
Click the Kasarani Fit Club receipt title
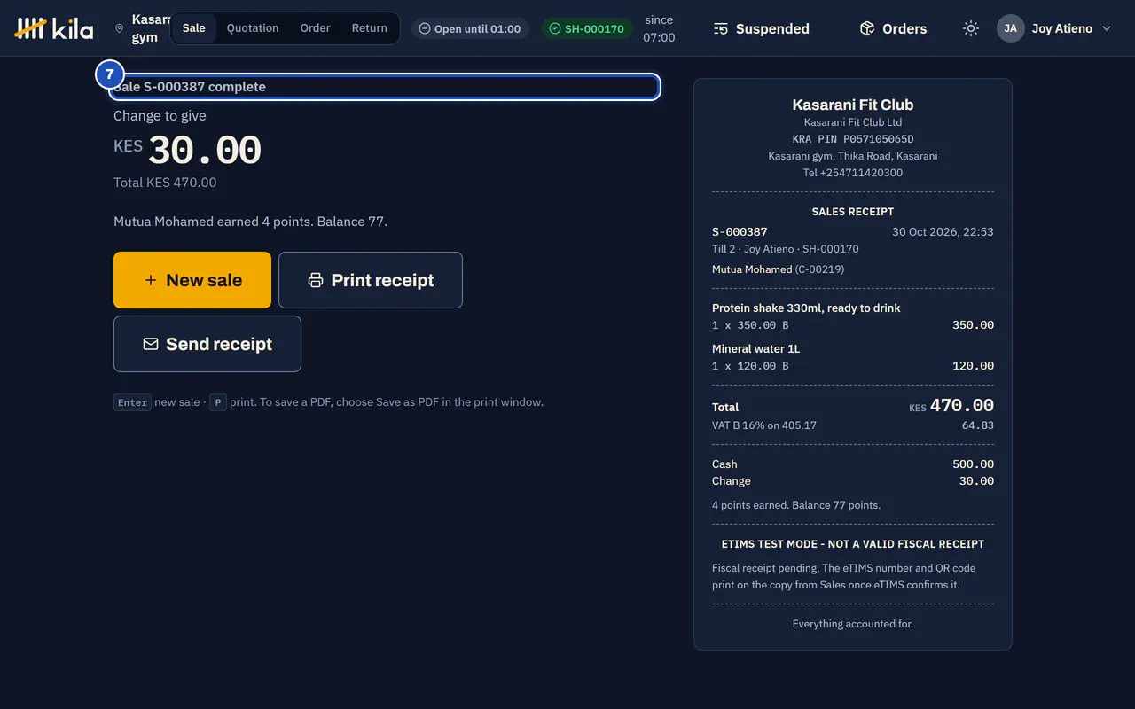(x=853, y=105)
